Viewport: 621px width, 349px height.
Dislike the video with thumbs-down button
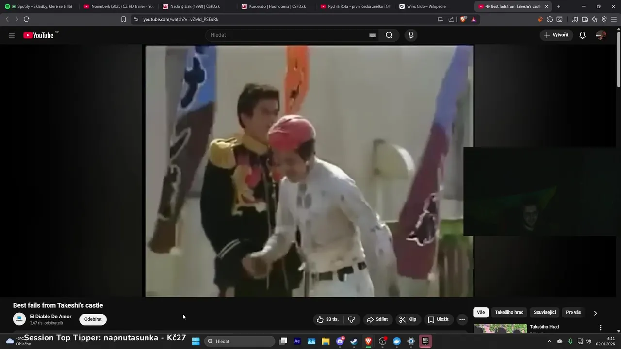coord(352,319)
